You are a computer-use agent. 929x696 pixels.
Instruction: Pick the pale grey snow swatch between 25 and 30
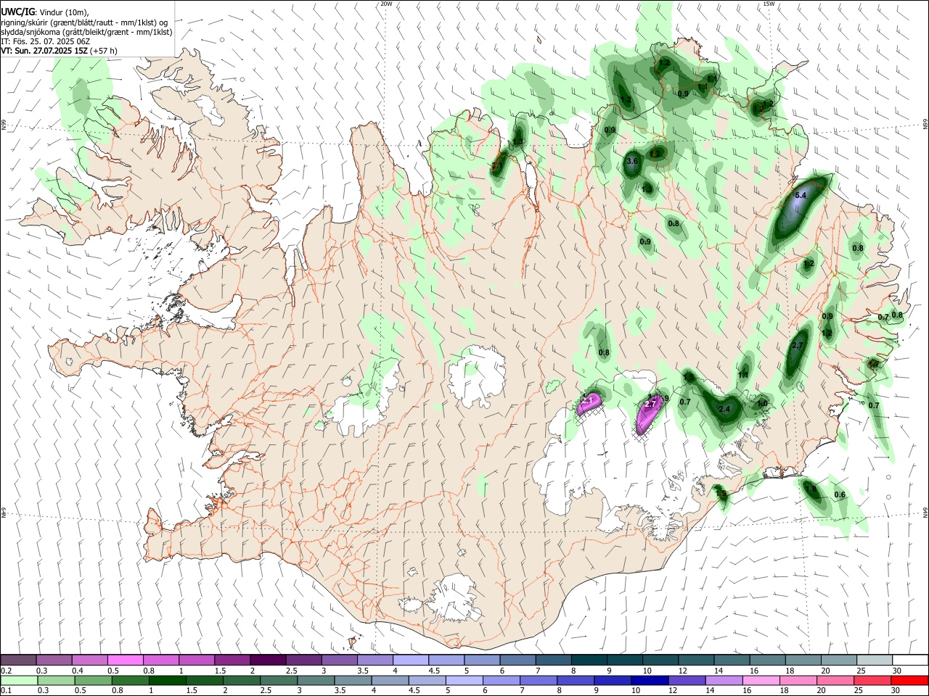(x=875, y=660)
